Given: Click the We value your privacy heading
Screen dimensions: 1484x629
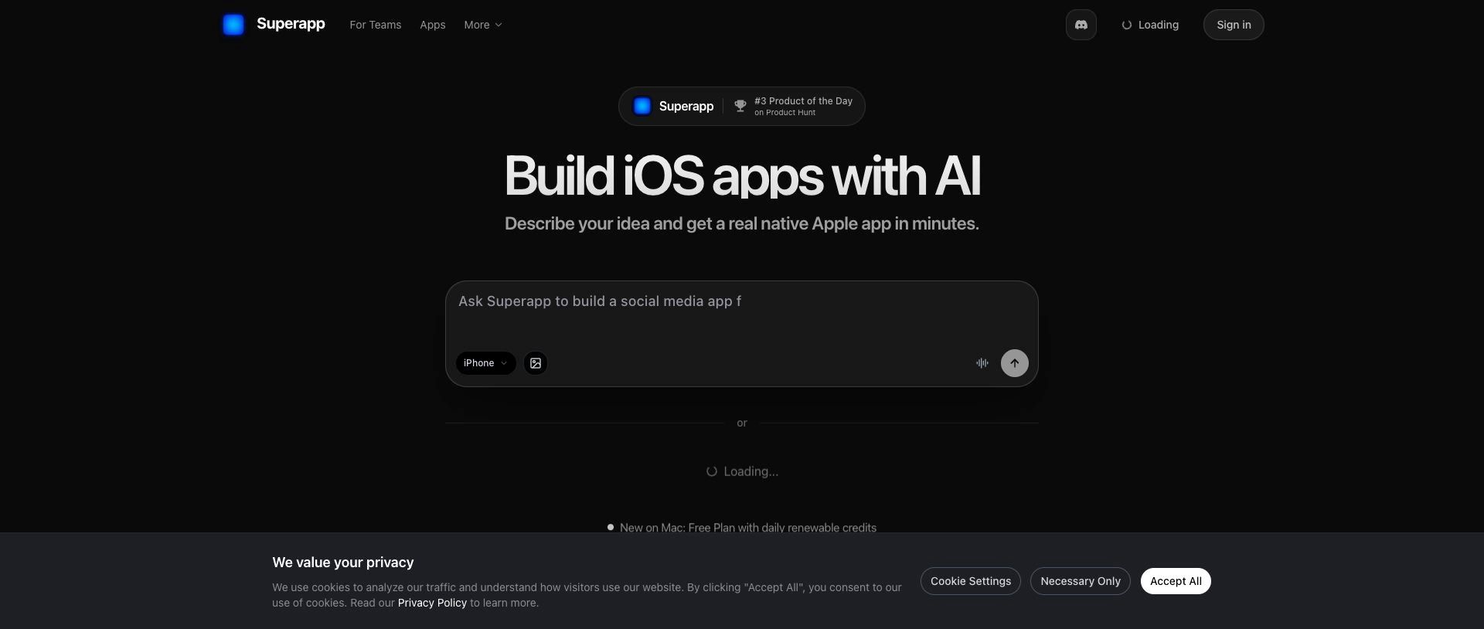Looking at the screenshot, I should tap(343, 563).
